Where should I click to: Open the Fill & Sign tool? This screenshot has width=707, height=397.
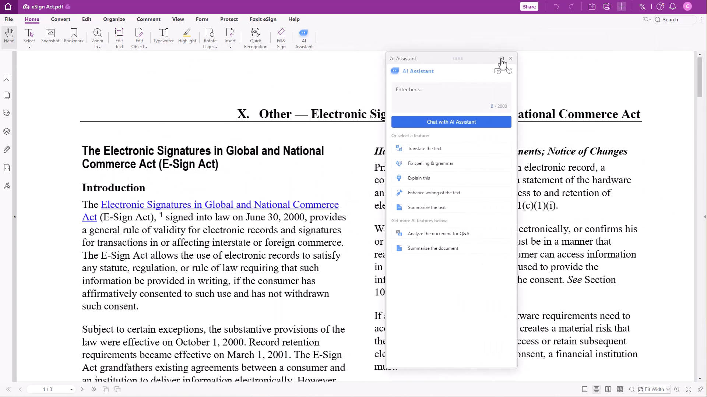281,38
